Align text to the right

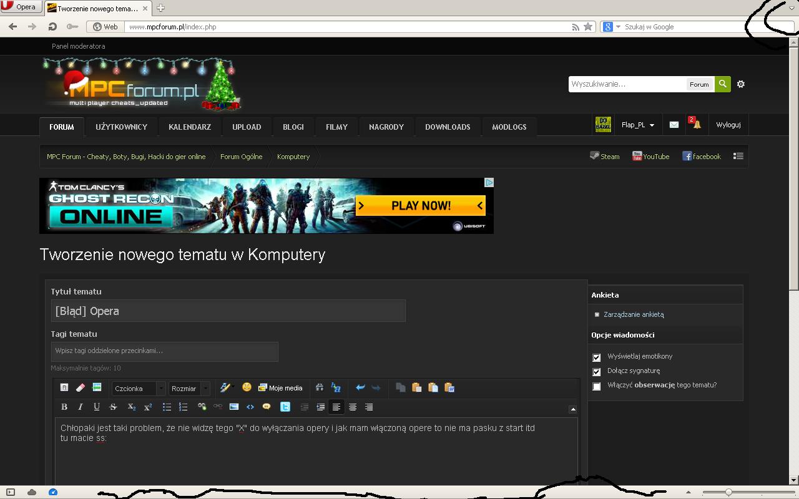coord(369,407)
